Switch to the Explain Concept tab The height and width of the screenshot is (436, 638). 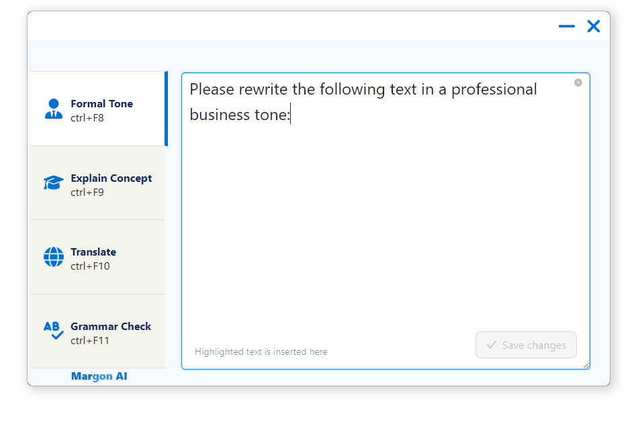pyautogui.click(x=111, y=178)
